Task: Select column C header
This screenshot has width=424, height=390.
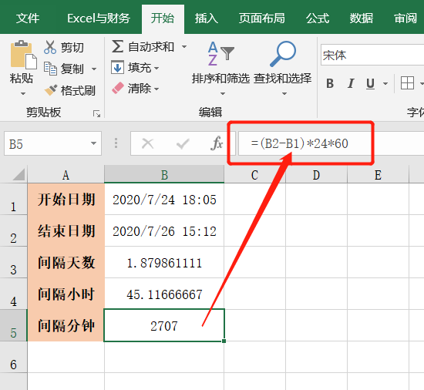Action: (x=254, y=175)
